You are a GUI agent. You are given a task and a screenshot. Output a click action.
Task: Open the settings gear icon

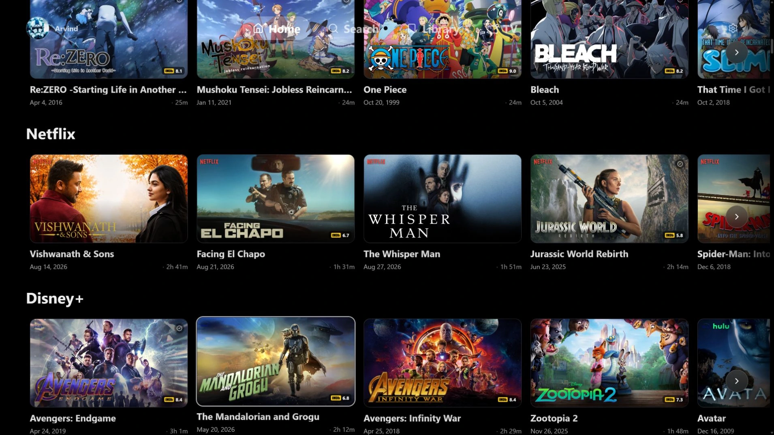732,28
